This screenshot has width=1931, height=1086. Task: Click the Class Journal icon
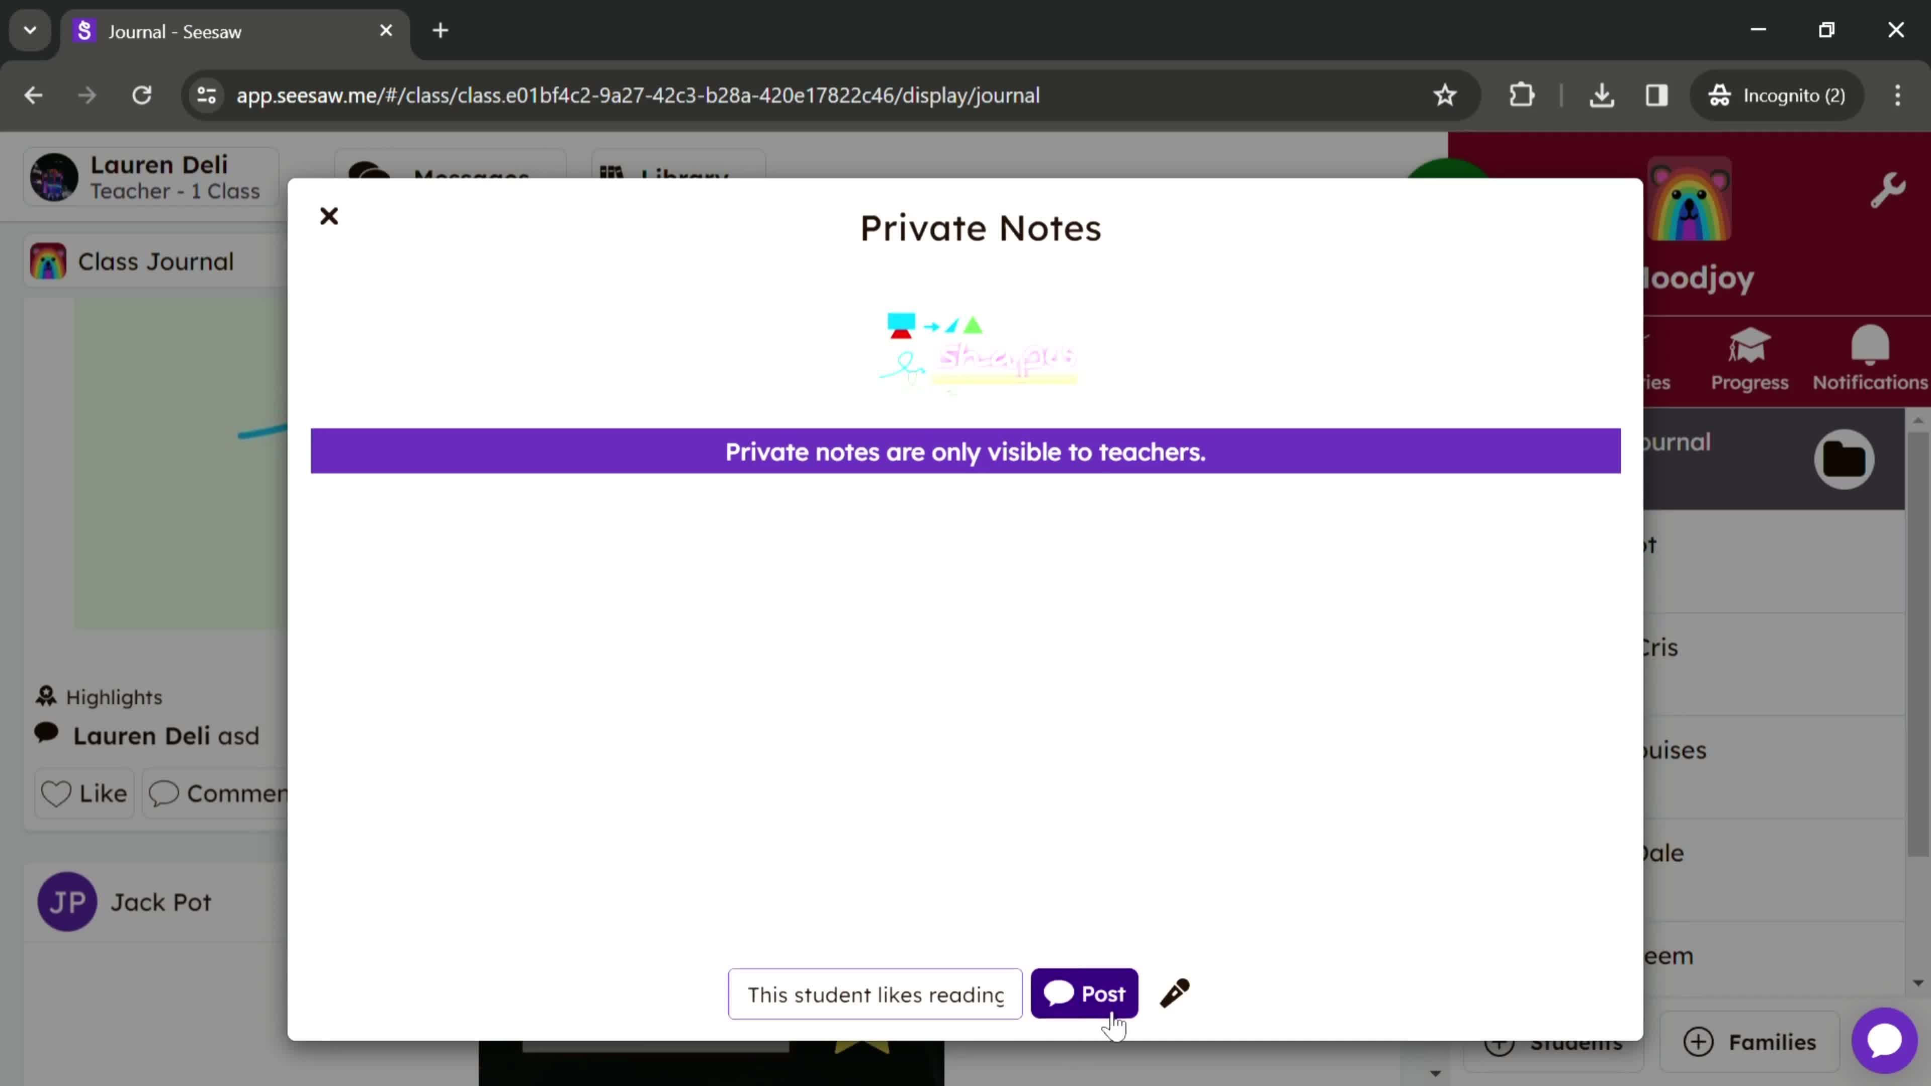pos(48,261)
